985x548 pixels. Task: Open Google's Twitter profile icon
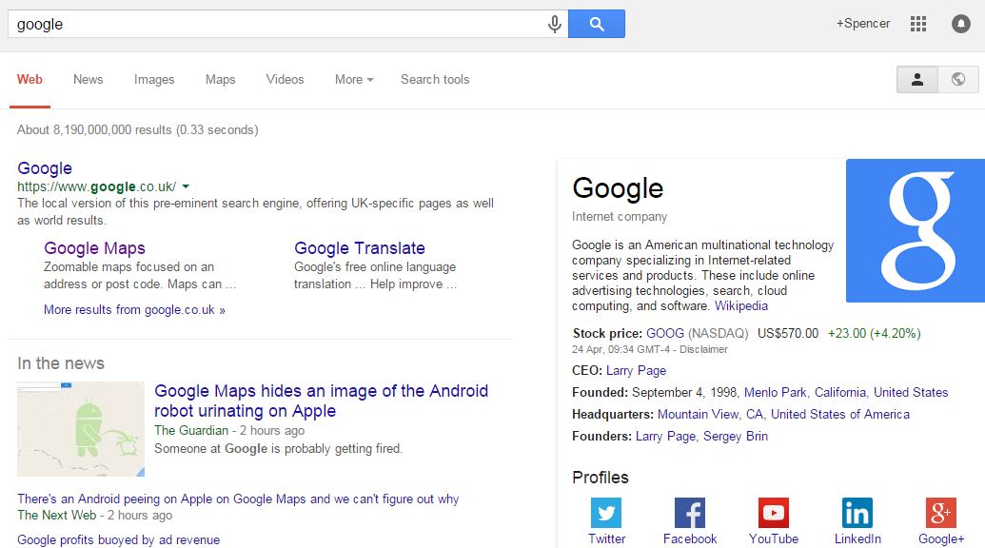(x=606, y=514)
